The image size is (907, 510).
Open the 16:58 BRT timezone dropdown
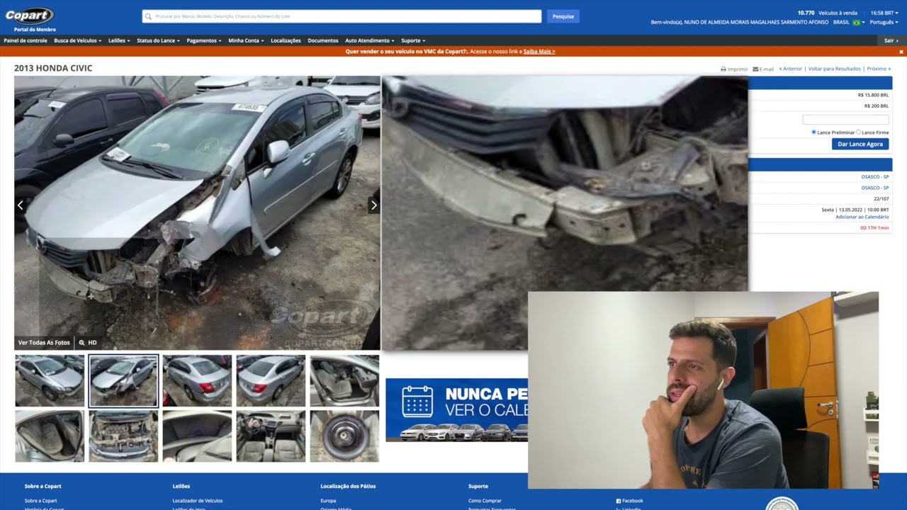point(884,13)
